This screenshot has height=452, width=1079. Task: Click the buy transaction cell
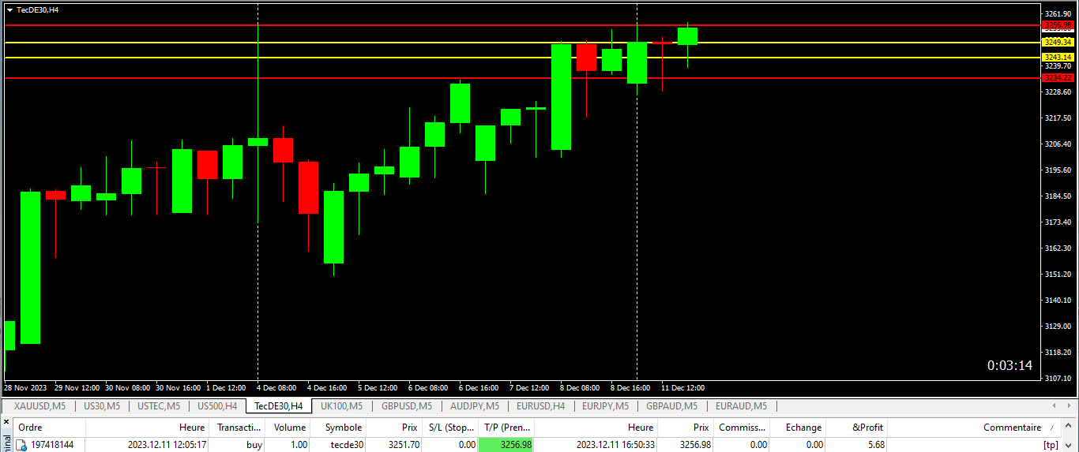pyautogui.click(x=254, y=445)
